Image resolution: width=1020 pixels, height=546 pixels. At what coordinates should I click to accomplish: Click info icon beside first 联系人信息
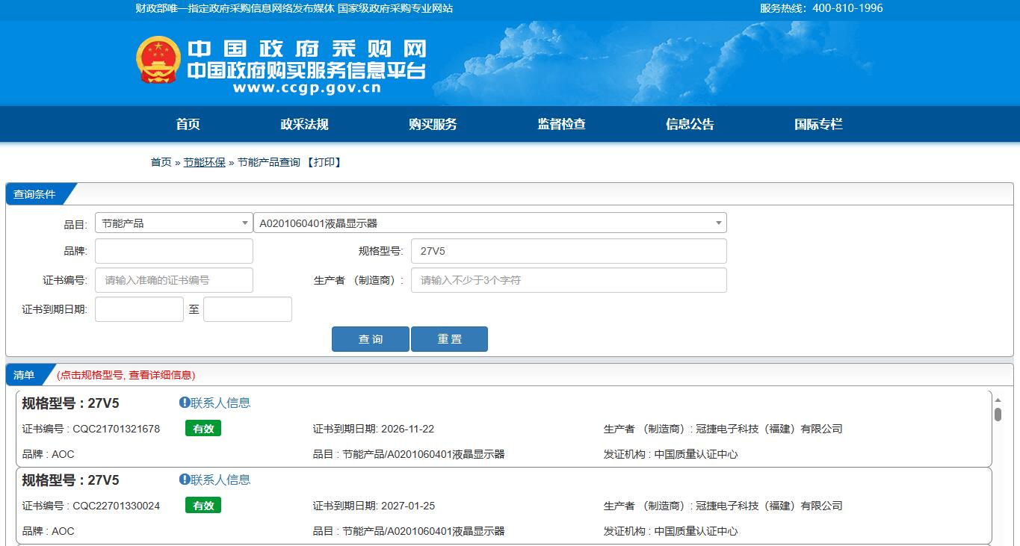coord(185,403)
